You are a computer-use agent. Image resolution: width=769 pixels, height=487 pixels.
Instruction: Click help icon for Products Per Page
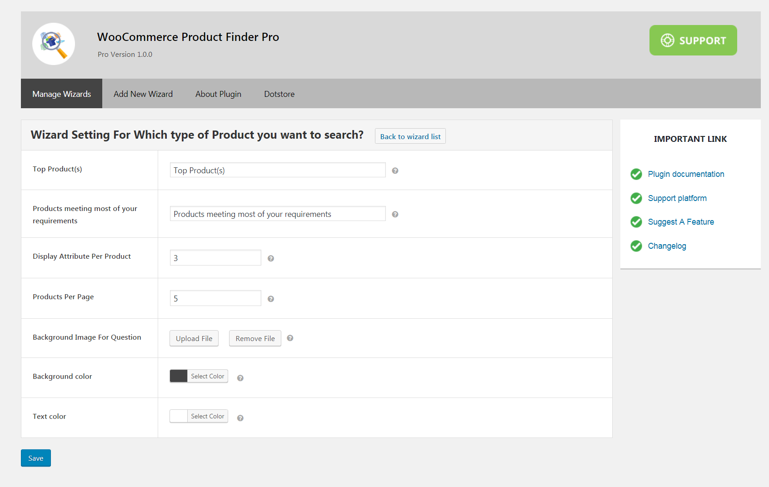[x=270, y=299]
